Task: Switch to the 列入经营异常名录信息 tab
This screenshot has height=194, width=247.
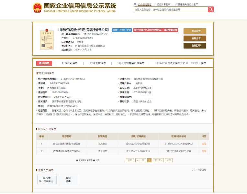Action: tap(131, 63)
